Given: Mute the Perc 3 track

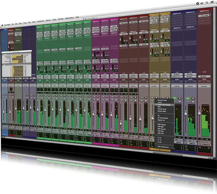Looking at the screenshot, I should click(x=72, y=98).
